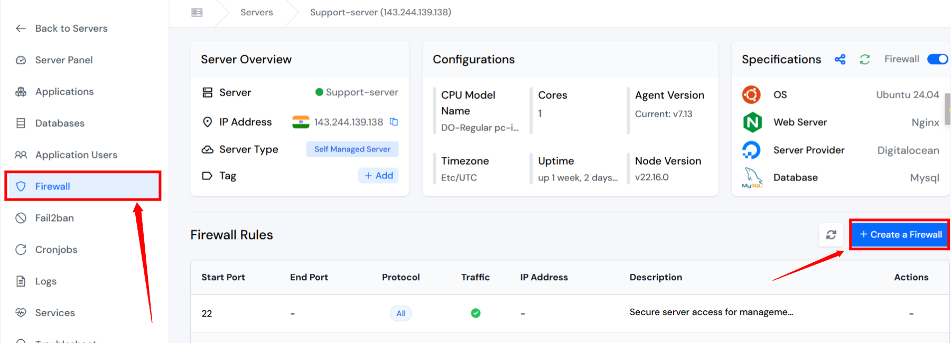This screenshot has width=951, height=343.
Task: Click Create a Firewall button
Action: coord(901,235)
